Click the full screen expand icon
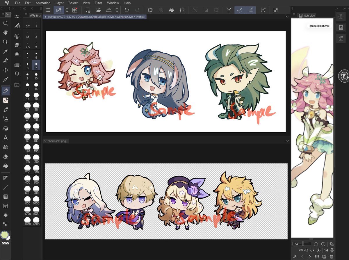This screenshot has width=349, height=260. click(x=276, y=10)
